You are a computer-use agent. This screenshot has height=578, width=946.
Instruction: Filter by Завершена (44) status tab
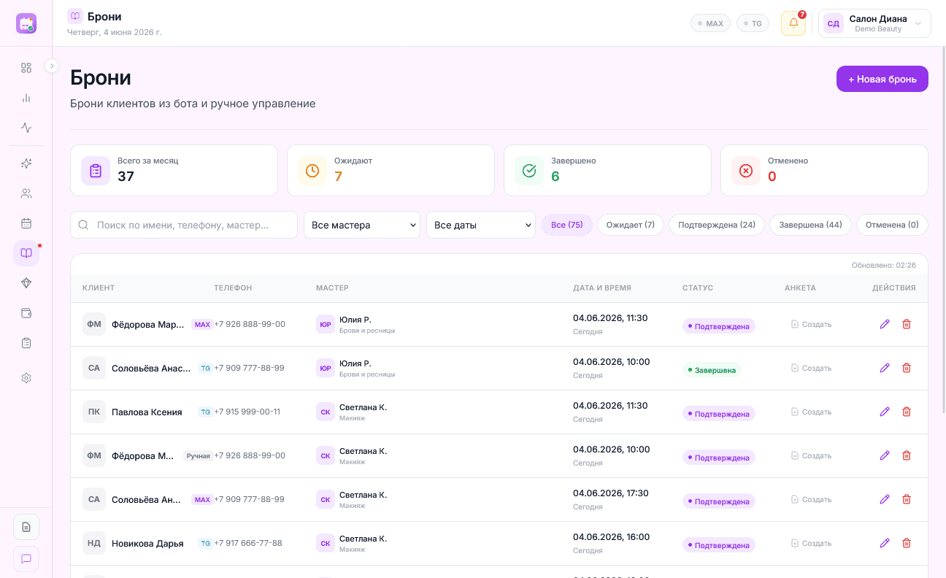[x=810, y=225]
